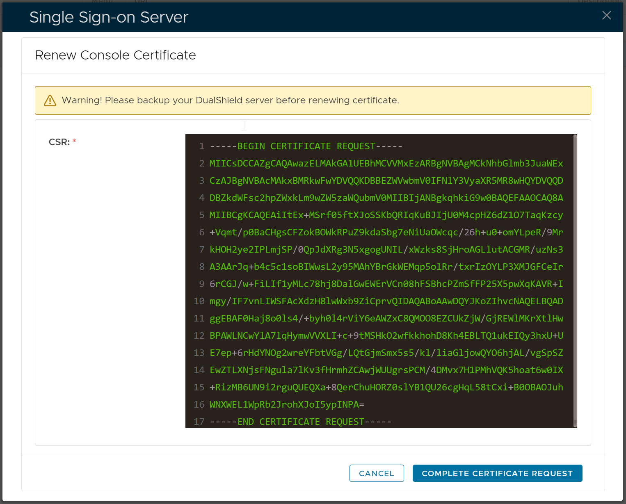626x504 pixels.
Task: Click the CSR editor vertical scrollbar
Action: pyautogui.click(x=575, y=281)
